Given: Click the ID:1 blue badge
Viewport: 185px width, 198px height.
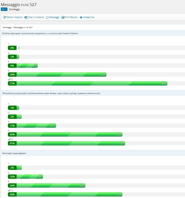Looking at the screenshot, I should click(4, 9).
